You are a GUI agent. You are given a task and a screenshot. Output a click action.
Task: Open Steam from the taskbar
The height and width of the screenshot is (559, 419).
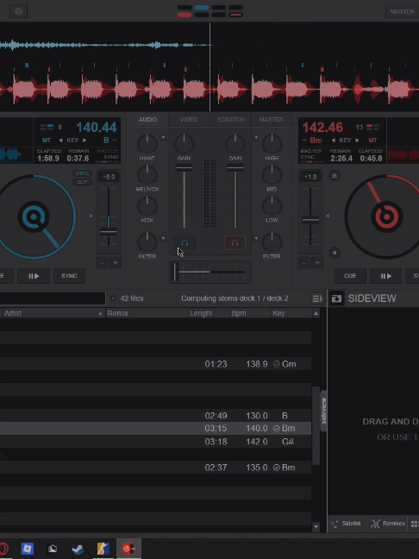pos(78,549)
